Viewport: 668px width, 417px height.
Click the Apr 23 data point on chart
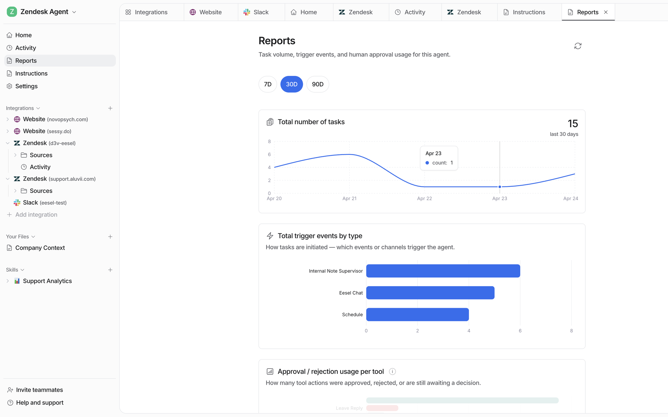pos(500,187)
